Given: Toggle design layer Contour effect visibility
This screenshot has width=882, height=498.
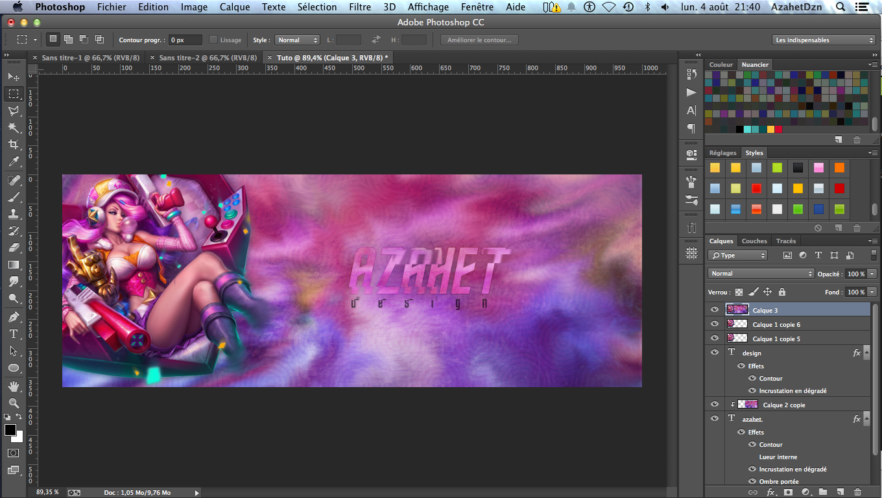Looking at the screenshot, I should tap(752, 379).
